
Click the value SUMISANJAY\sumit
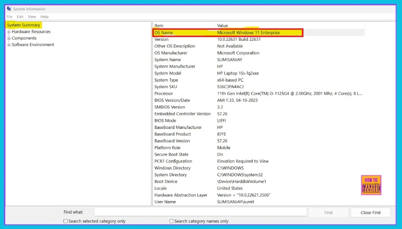[x=235, y=202]
